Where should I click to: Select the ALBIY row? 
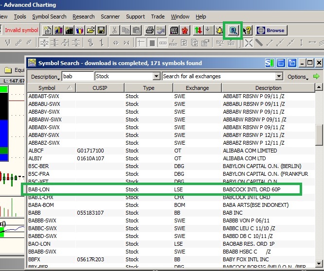171,158
